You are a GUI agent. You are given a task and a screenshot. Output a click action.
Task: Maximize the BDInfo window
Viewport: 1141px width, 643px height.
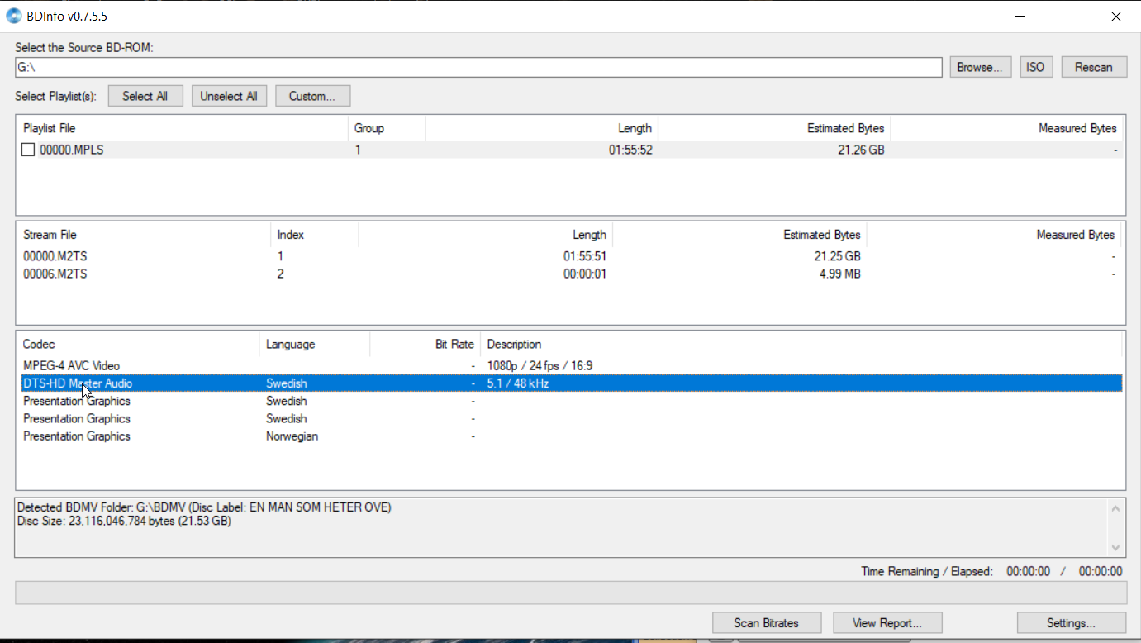point(1067,17)
